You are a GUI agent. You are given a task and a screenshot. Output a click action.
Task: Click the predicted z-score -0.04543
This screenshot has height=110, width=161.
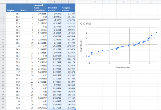55,53
